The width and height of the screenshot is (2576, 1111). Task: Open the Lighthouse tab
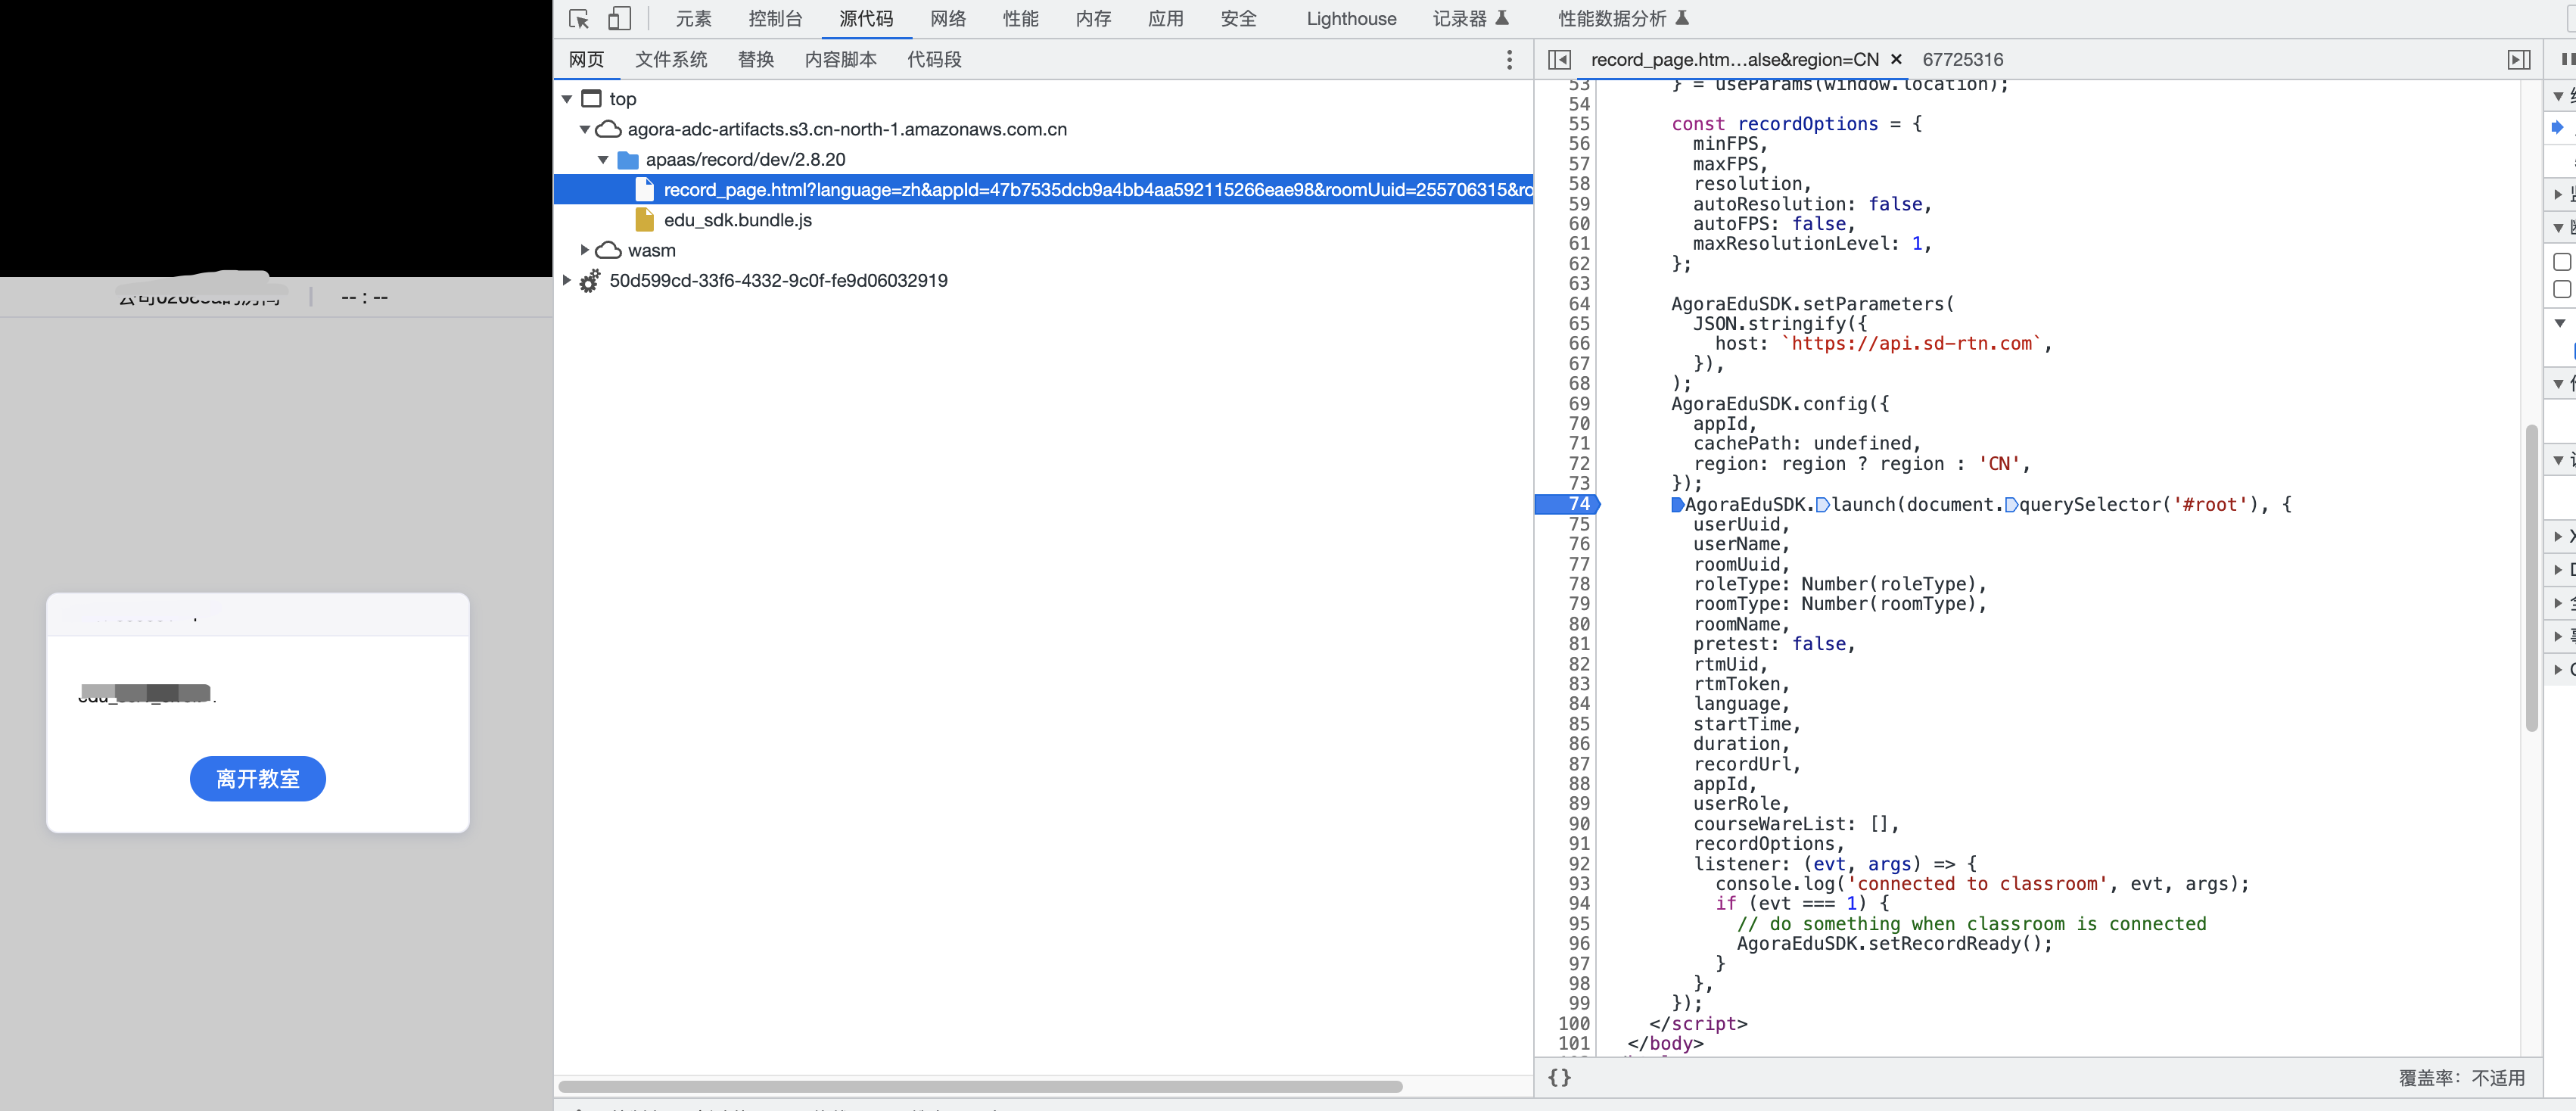click(1351, 19)
